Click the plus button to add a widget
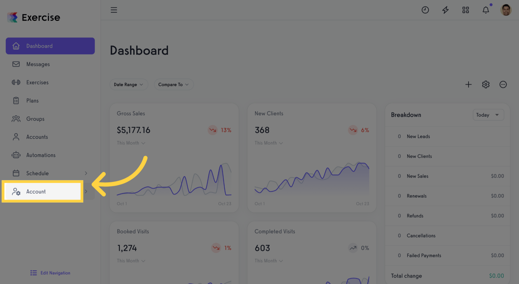The height and width of the screenshot is (284, 519). point(468,84)
